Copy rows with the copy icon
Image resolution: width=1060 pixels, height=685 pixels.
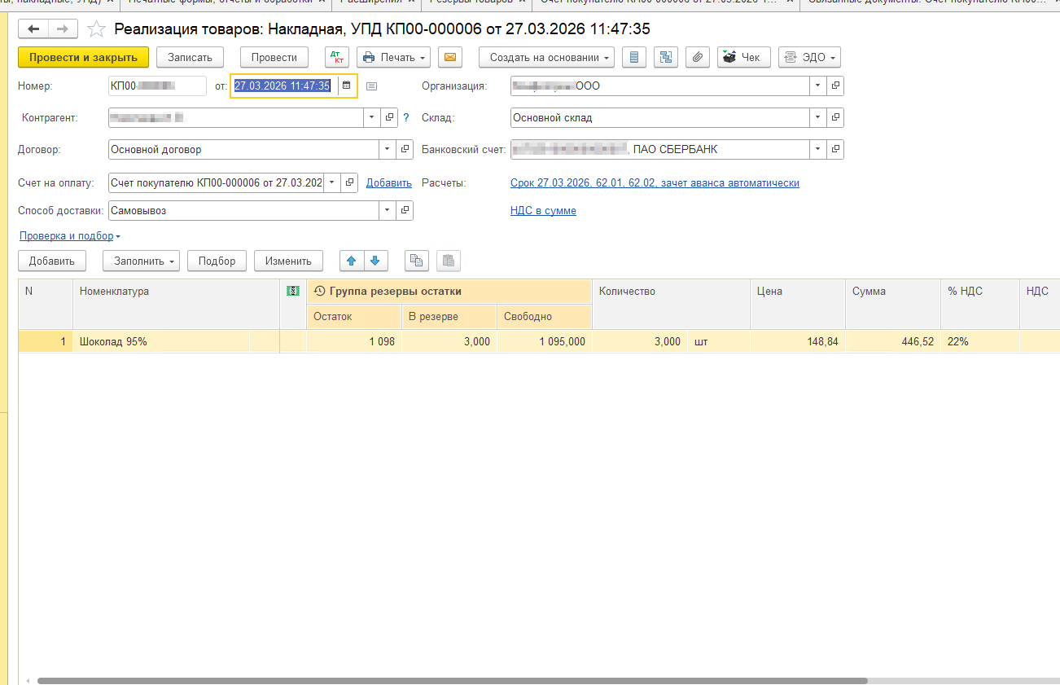pos(417,261)
